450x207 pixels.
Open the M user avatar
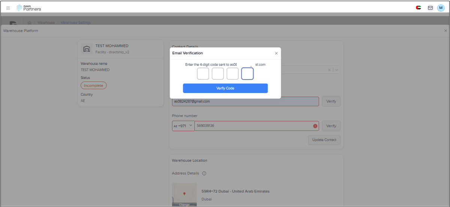click(441, 8)
